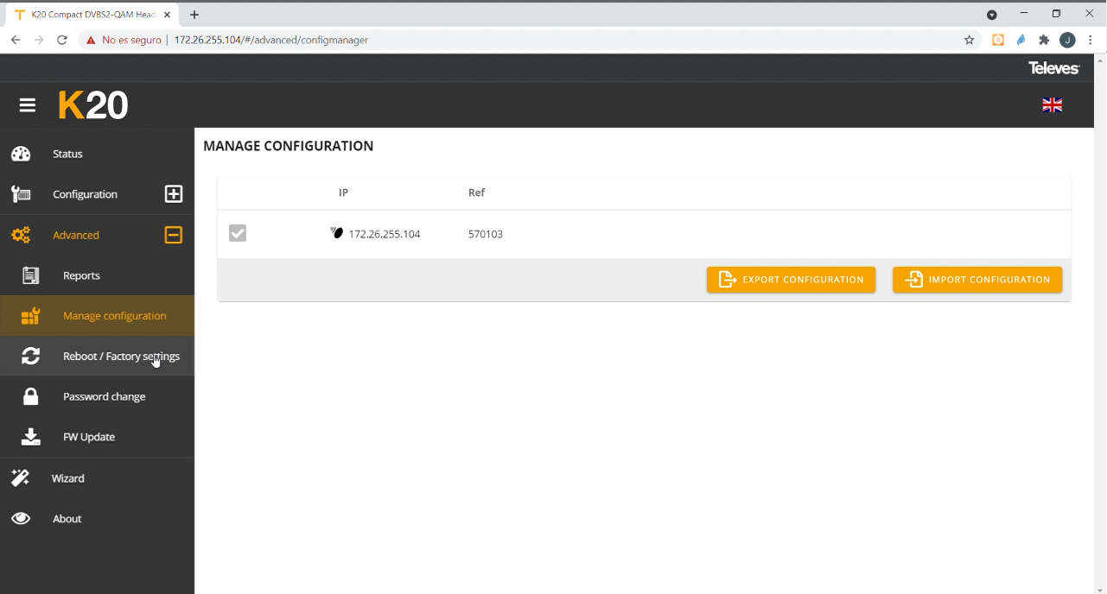Open Chrome profile dropdown arrow in title bar
This screenshot has width=1107, height=594.
(x=992, y=15)
